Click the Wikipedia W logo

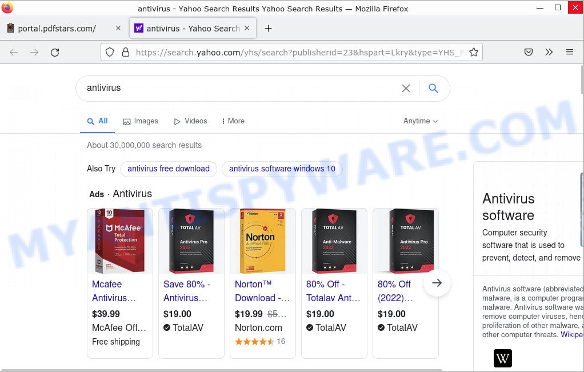(x=502, y=358)
